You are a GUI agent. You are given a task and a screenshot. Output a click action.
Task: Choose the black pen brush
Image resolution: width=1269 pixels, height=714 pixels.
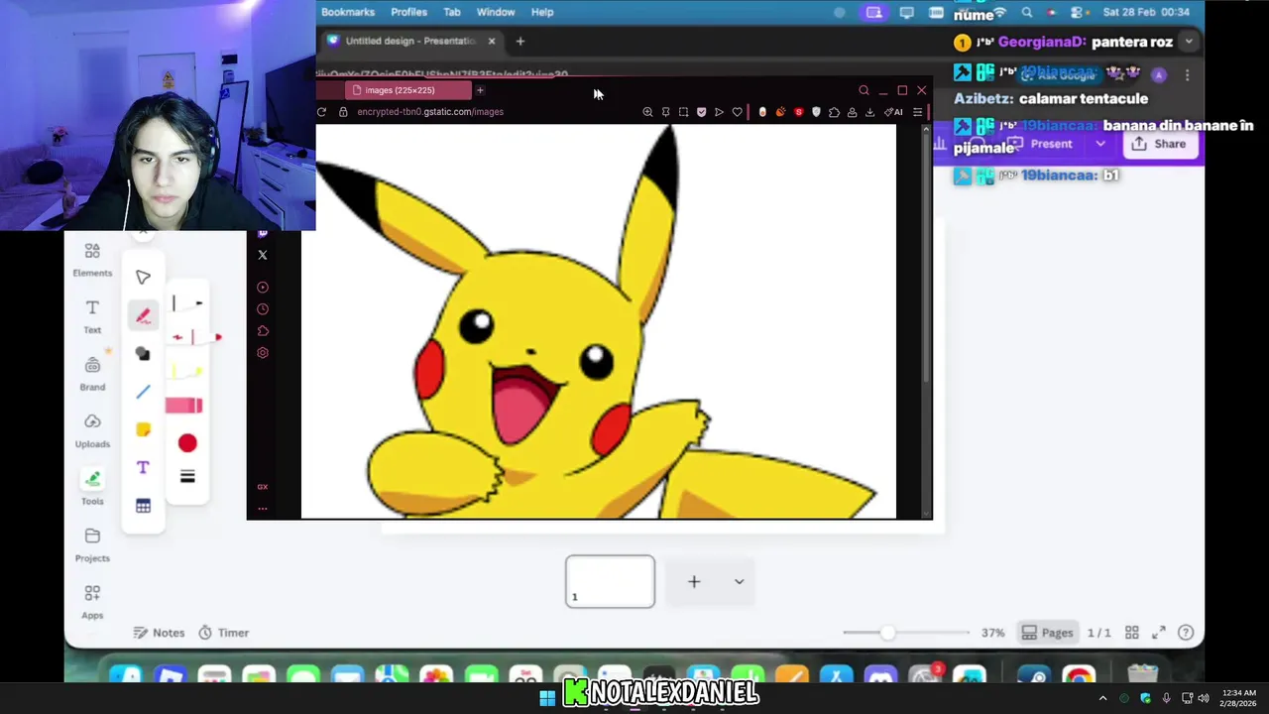point(186,303)
